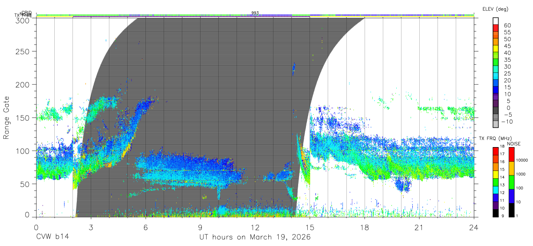Click the 45 label on ELEV colorbar
The image size is (533, 246).
(507, 46)
